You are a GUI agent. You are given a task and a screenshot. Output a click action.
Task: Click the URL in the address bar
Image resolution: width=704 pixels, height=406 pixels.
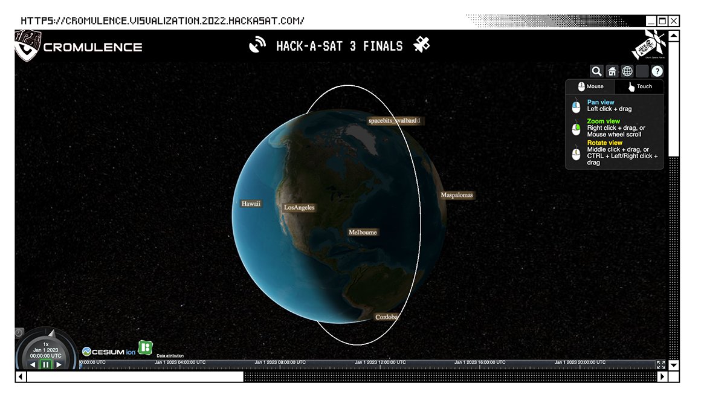[x=163, y=21]
